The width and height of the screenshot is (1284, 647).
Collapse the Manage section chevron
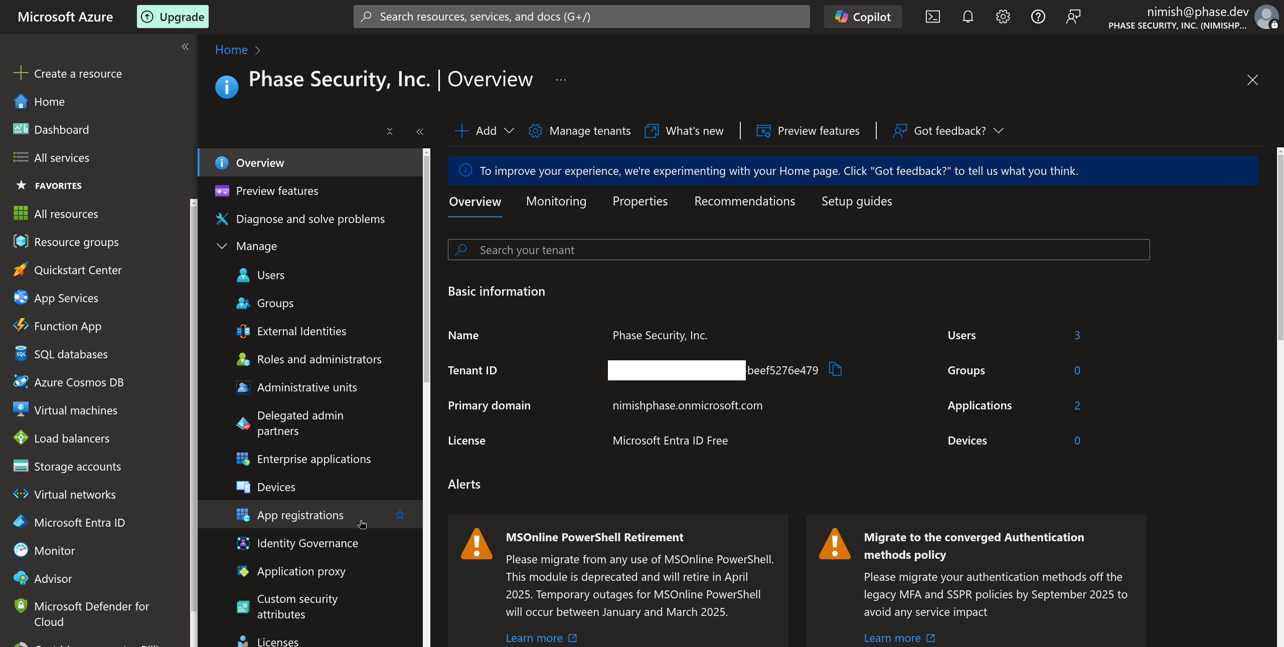[x=222, y=246]
